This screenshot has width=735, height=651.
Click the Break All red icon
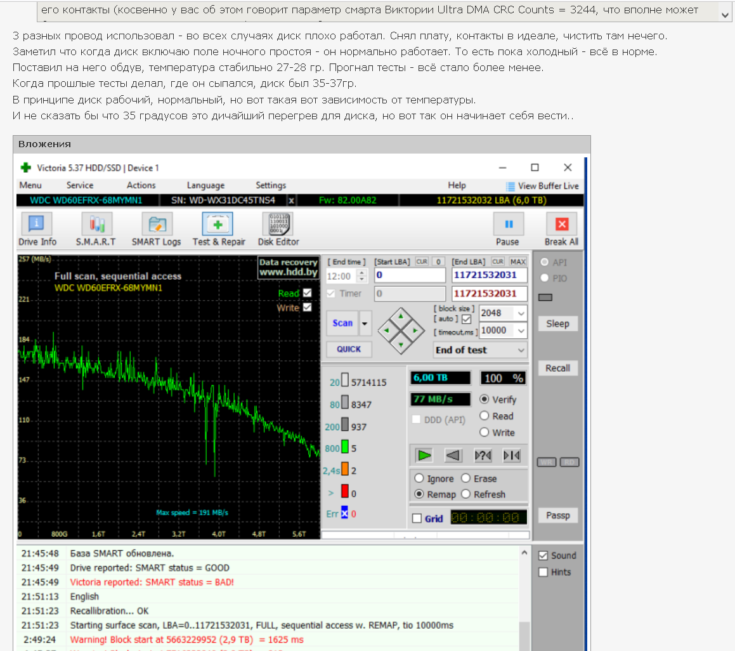(562, 224)
